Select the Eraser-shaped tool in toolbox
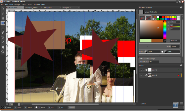 tap(3, 33)
